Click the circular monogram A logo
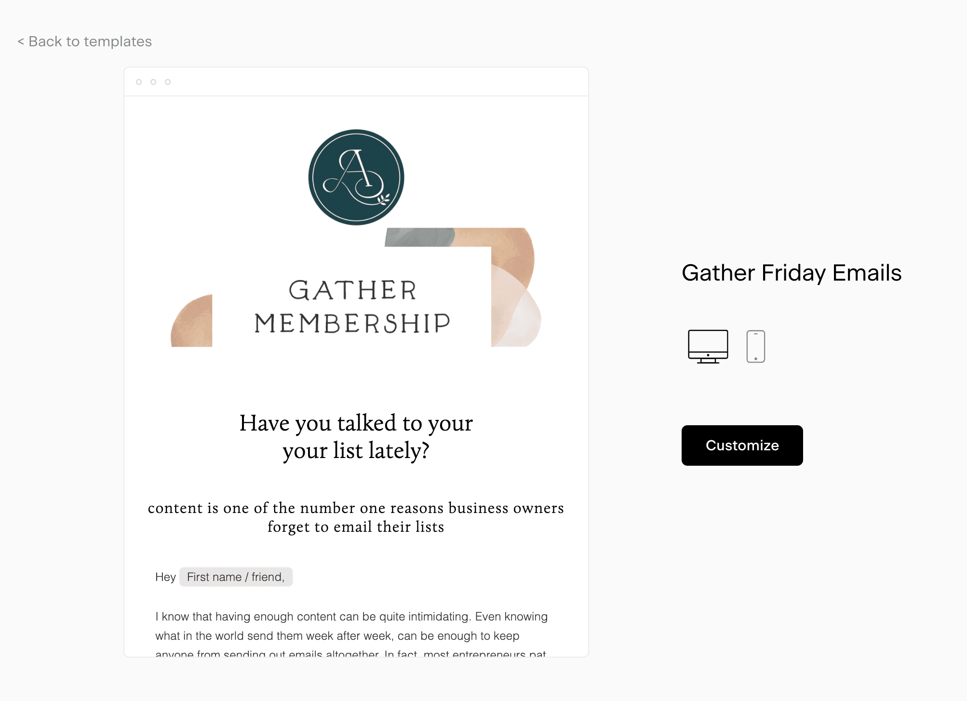 pos(356,177)
